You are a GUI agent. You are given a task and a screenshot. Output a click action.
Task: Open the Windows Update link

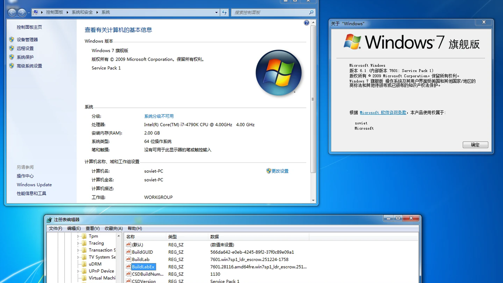click(34, 185)
